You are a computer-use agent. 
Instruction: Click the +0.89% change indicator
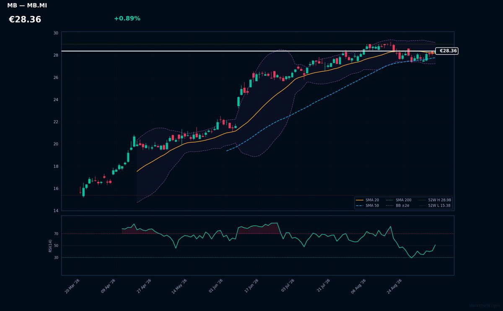pos(127,18)
